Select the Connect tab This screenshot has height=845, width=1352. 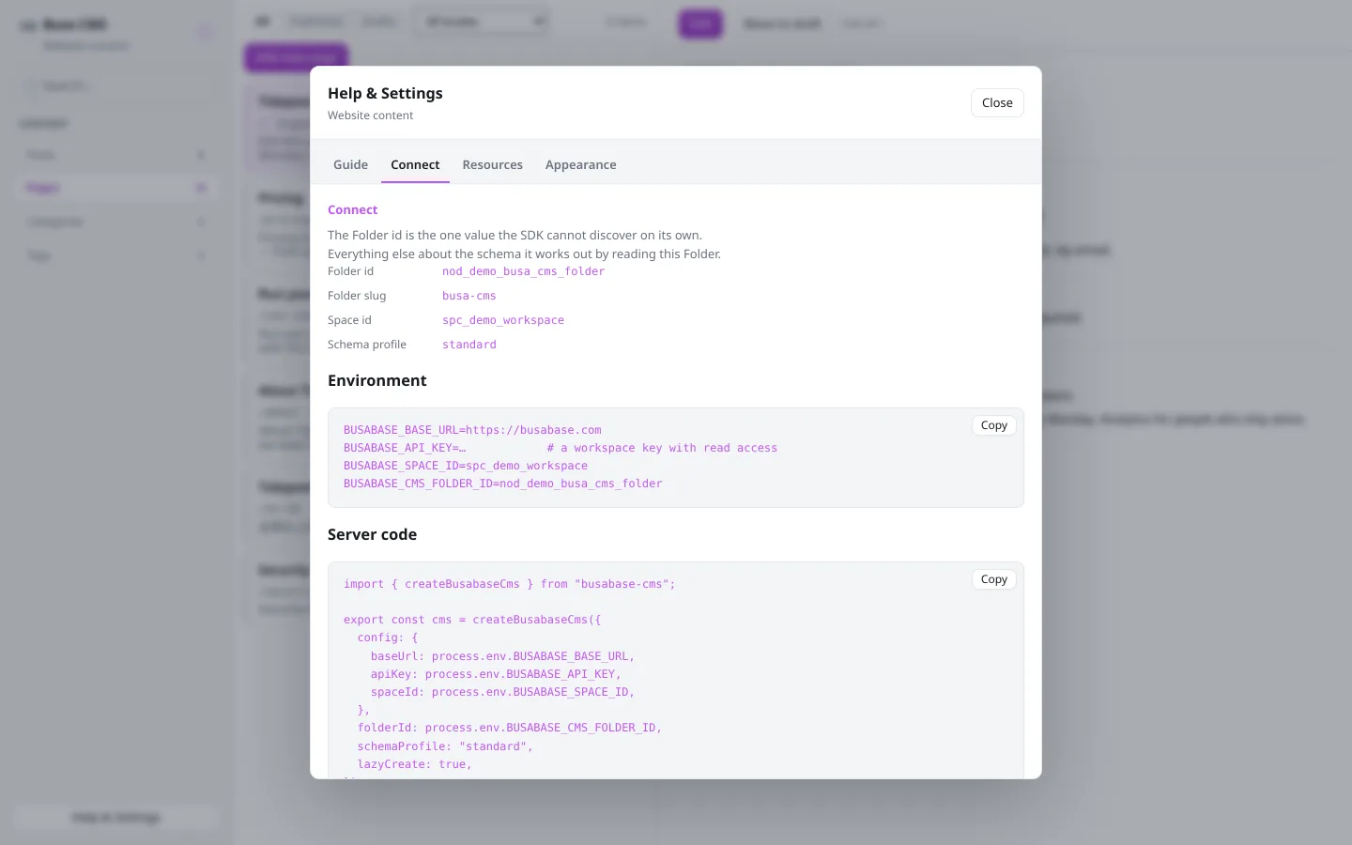tap(415, 165)
